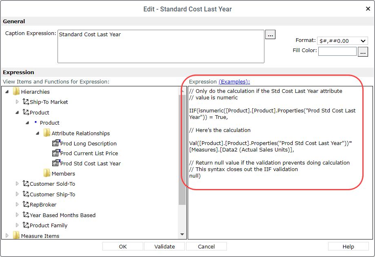Image resolution: width=375 pixels, height=257 pixels.
Task: Open the Format dropdown
Action: [342, 41]
